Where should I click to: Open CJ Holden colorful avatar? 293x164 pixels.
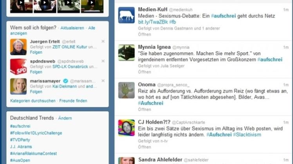coord(126,128)
